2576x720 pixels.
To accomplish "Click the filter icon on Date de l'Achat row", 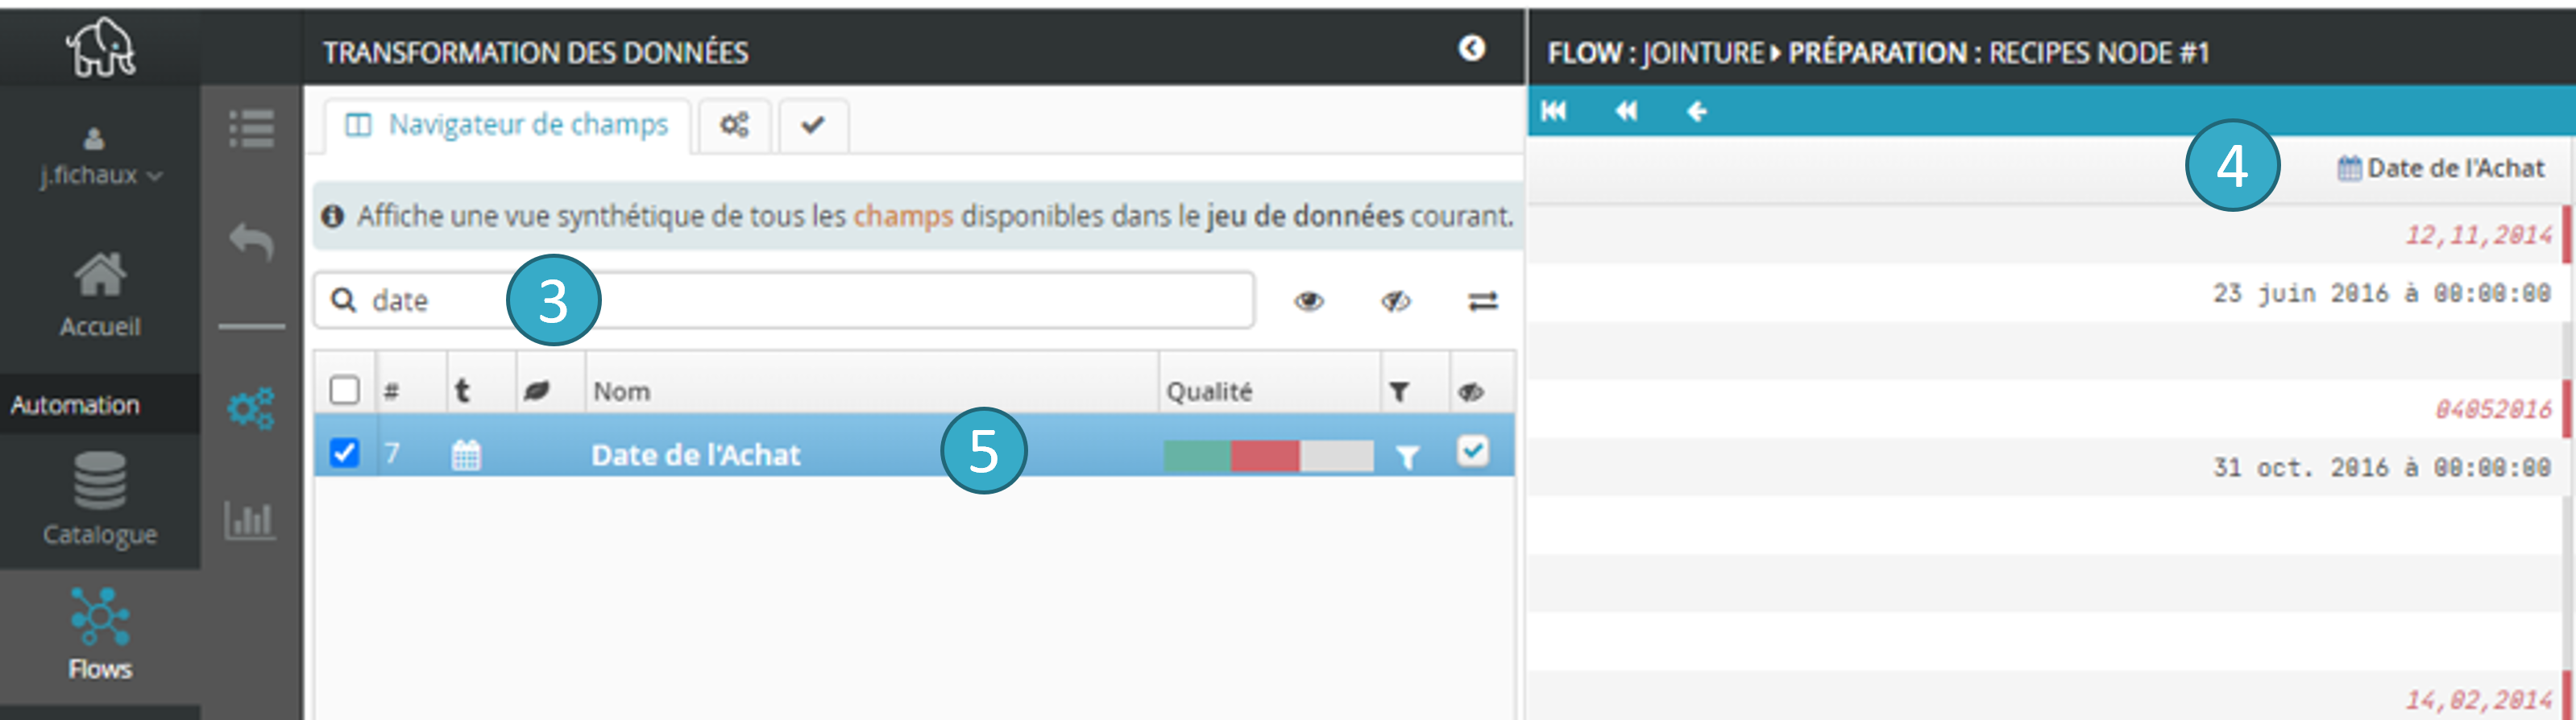I will tap(1407, 457).
